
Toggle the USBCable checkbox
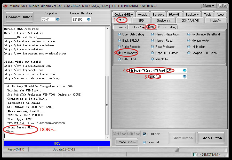(145, 134)
